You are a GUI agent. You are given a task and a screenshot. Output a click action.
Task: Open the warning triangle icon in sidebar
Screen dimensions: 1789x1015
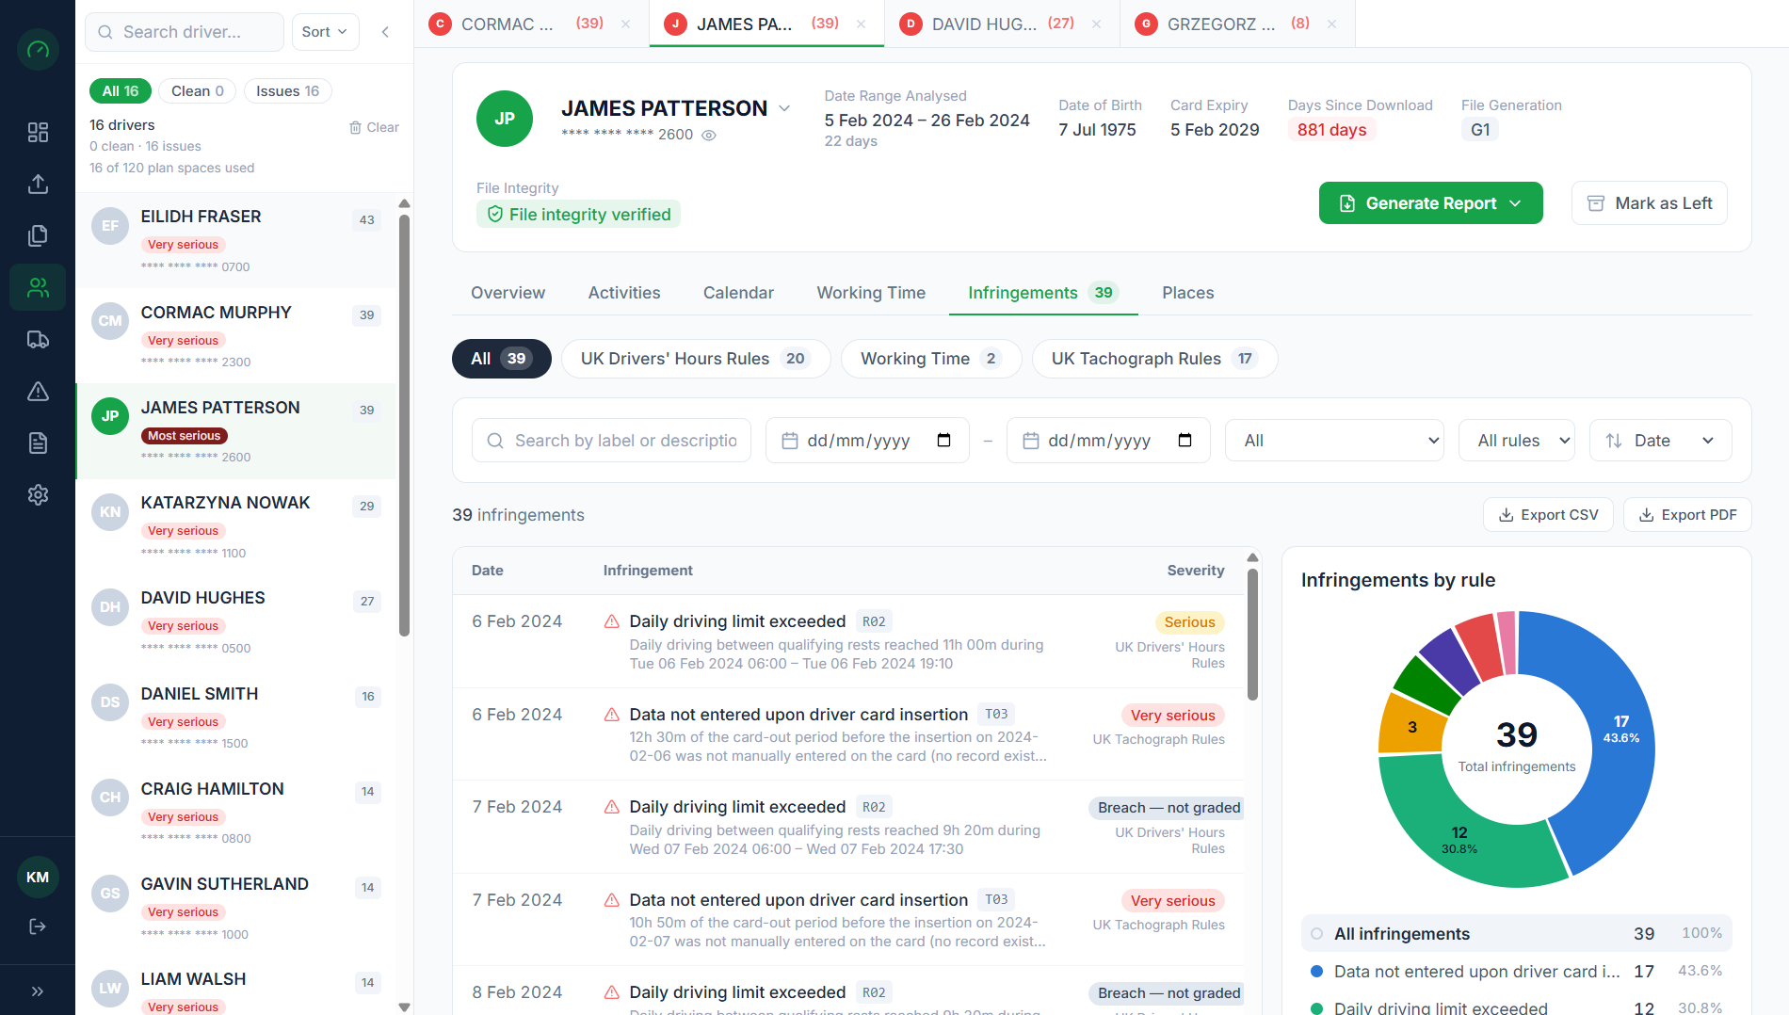tap(38, 391)
